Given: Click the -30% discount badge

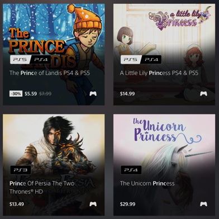Looking at the screenshot, I should [x=16, y=94].
